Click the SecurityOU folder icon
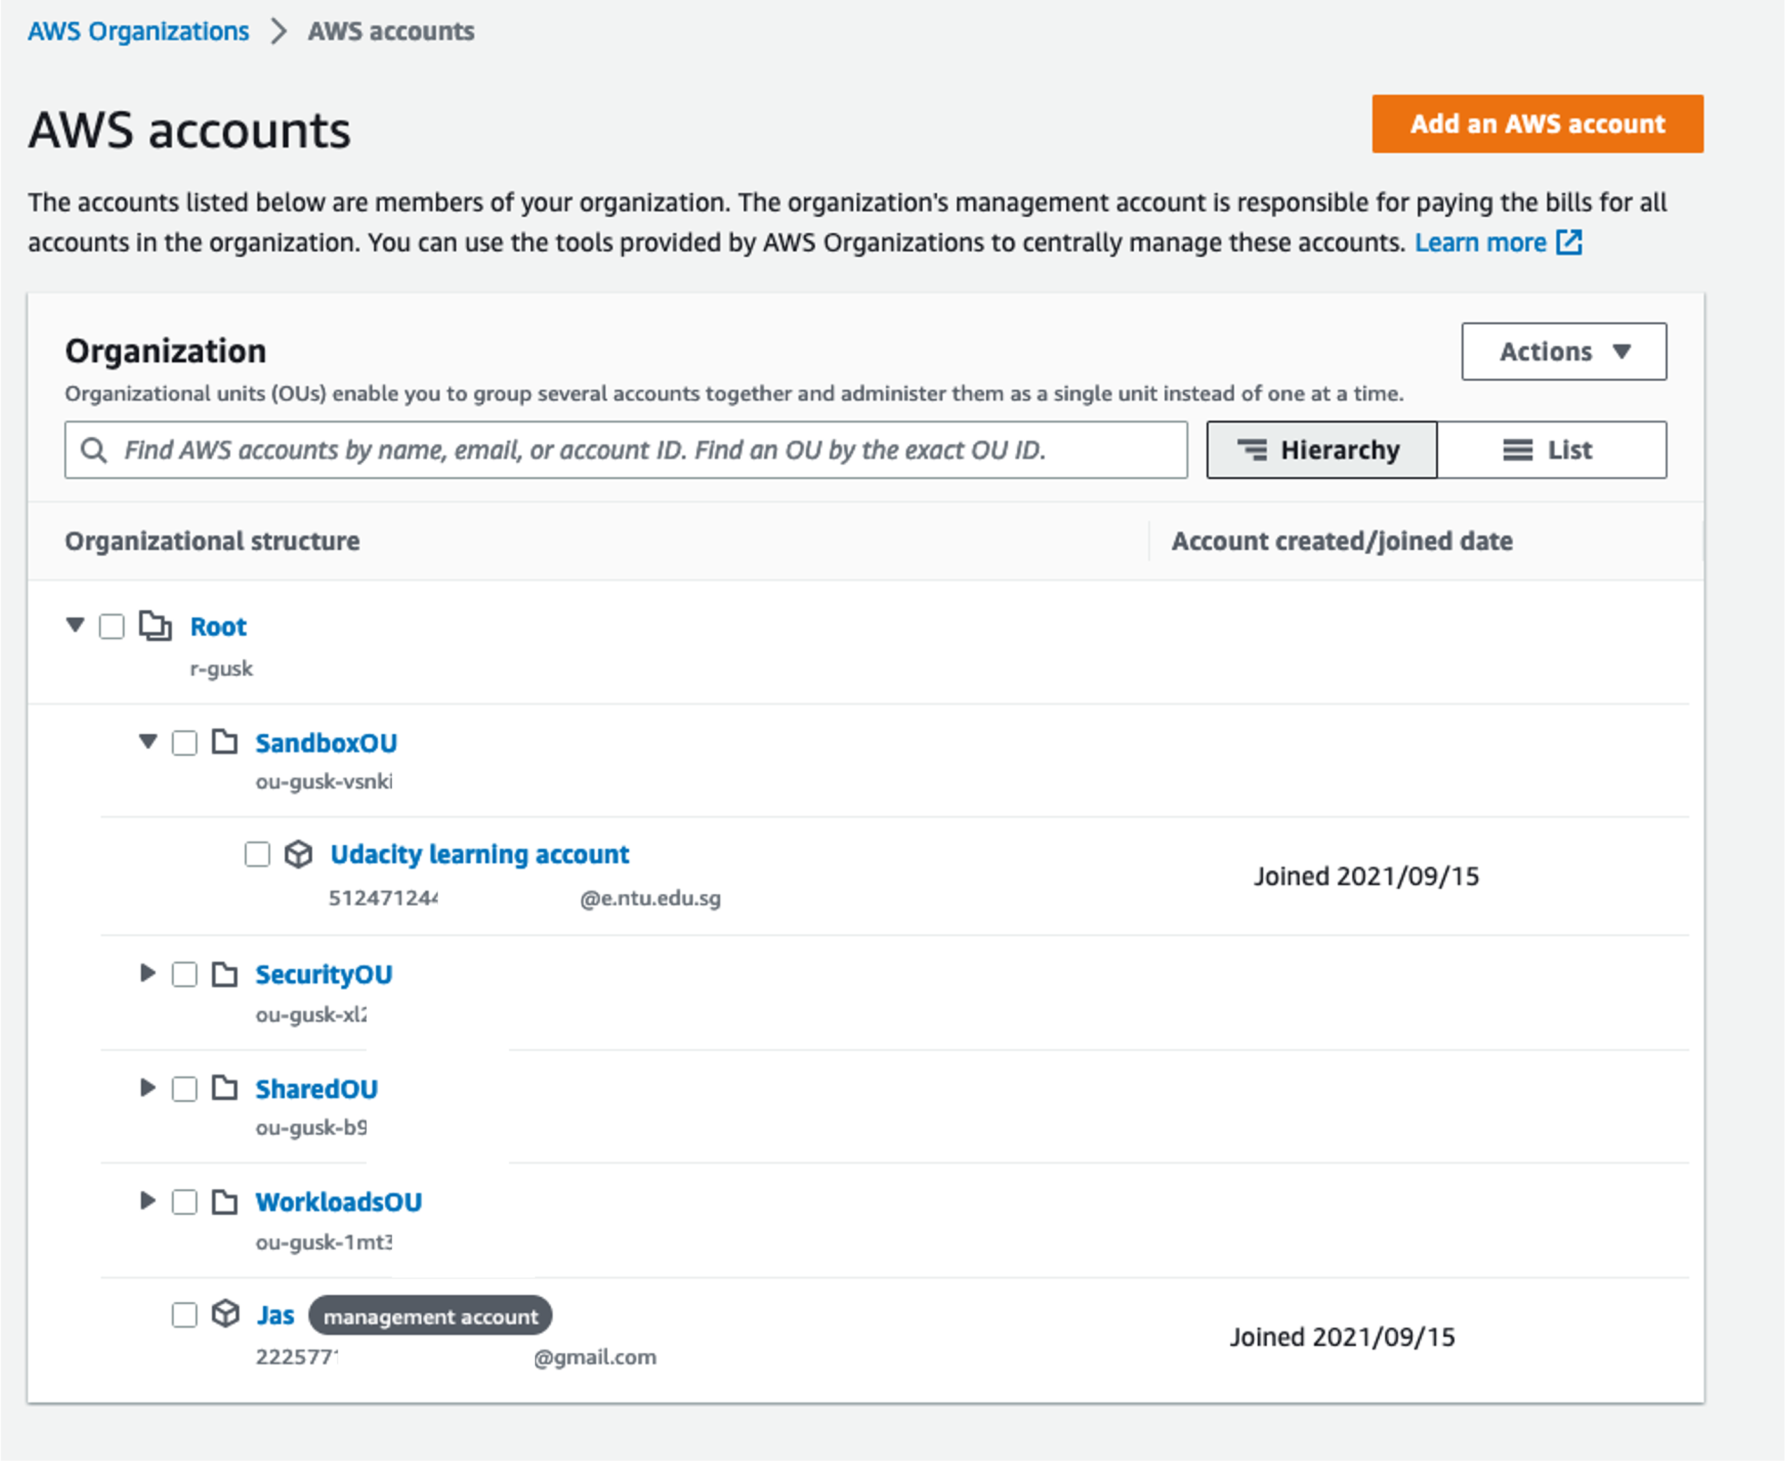The width and height of the screenshot is (1786, 1462). [224, 974]
